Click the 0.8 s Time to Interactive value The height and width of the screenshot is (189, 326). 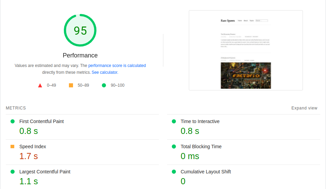(190, 131)
